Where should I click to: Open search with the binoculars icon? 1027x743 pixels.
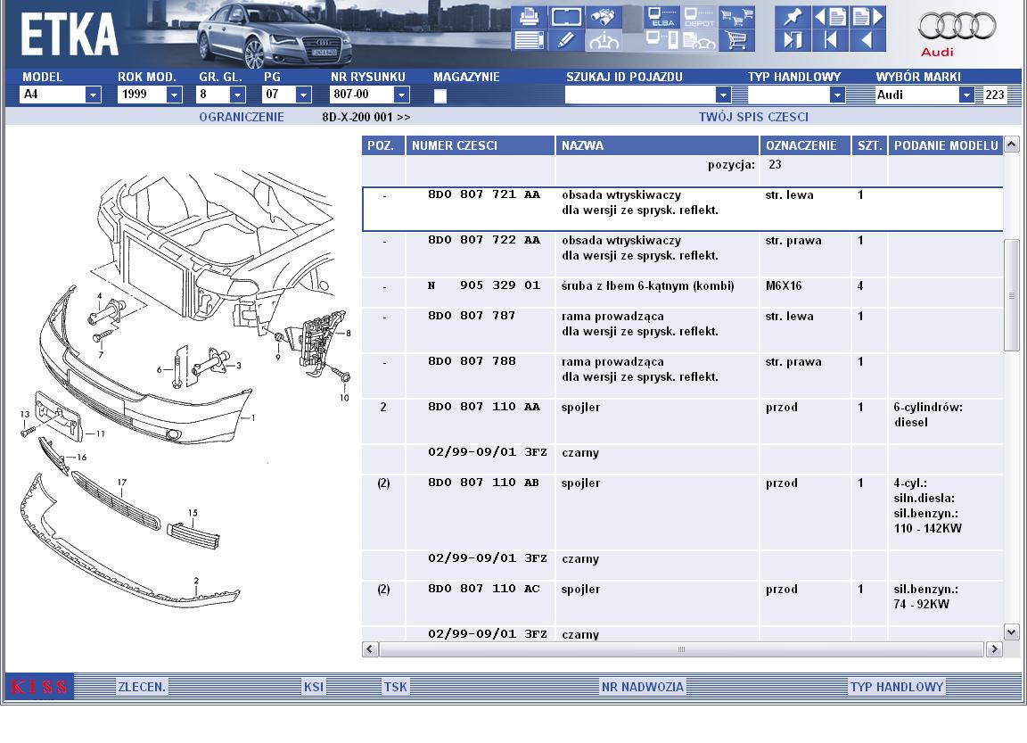coord(604,16)
